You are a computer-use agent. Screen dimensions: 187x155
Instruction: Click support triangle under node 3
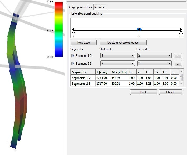pyautogui.click(x=181, y=32)
